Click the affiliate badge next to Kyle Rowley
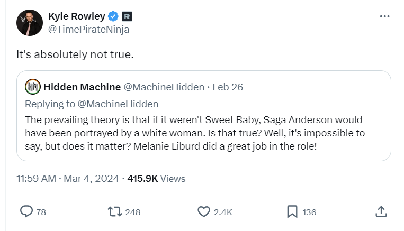Screen dimensions: 404x231 [x=127, y=16]
